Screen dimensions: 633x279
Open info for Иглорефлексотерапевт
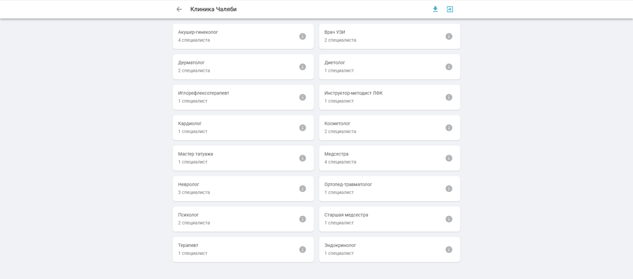303,97
